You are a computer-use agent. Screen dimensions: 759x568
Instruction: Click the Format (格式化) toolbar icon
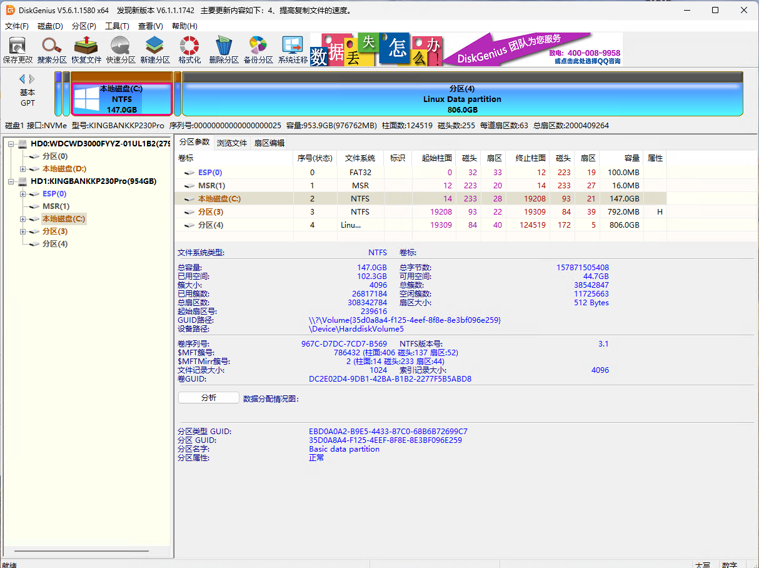[x=189, y=49]
